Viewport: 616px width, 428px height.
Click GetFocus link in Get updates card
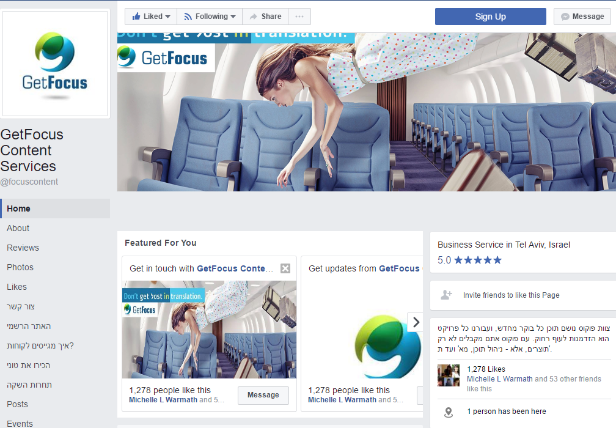(x=399, y=268)
